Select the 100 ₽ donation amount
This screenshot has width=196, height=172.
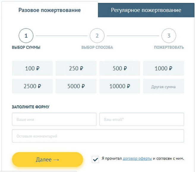tap(32, 69)
